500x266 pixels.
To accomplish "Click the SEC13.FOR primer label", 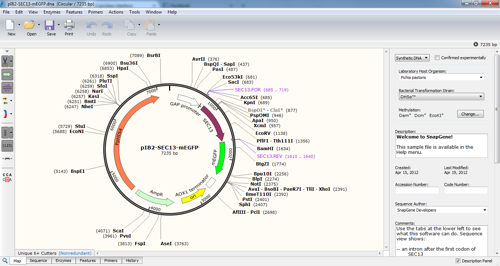I will [x=261, y=90].
